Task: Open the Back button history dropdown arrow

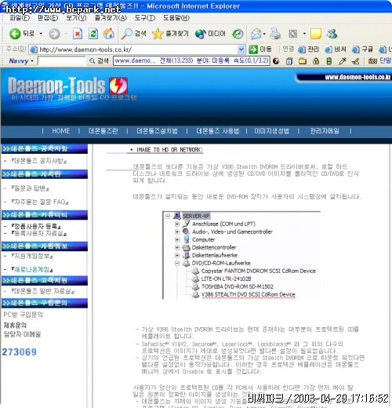Action: coord(41,34)
